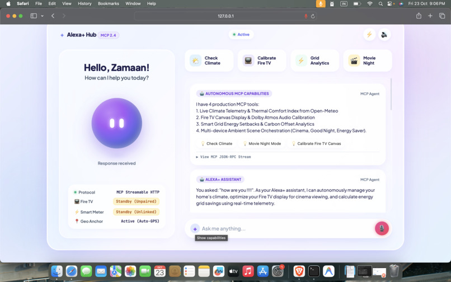Open the sidebar options dropdown chevron
Image resolution: width=451 pixels, height=282 pixels.
[x=43, y=16]
